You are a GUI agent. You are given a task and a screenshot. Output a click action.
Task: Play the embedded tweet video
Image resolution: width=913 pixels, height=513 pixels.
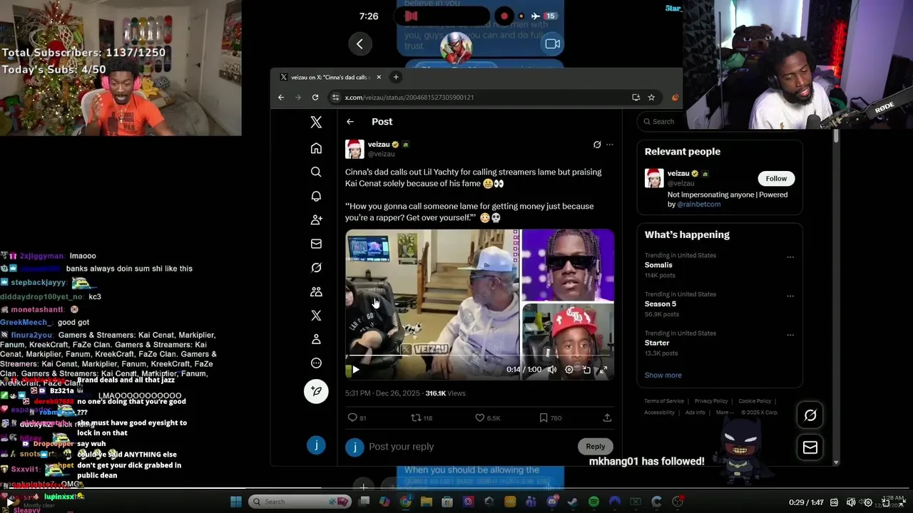(355, 369)
